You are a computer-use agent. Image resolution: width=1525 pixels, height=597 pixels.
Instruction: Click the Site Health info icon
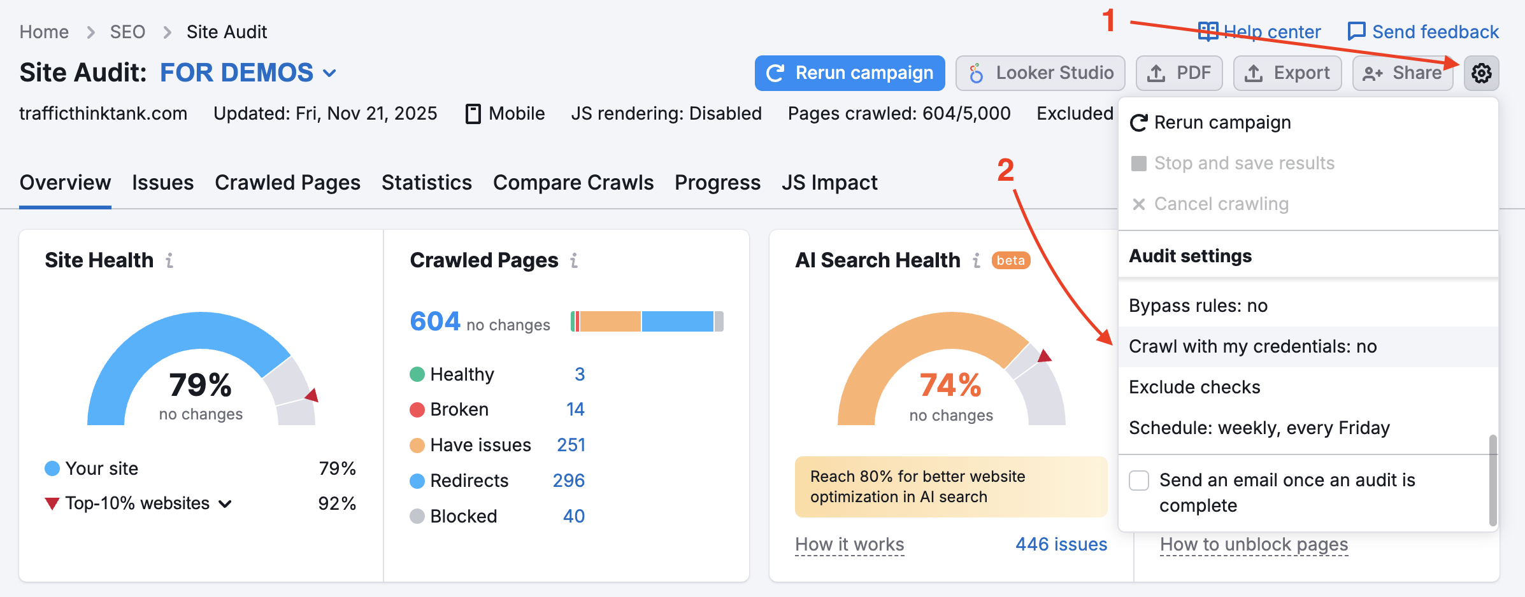coord(169,260)
